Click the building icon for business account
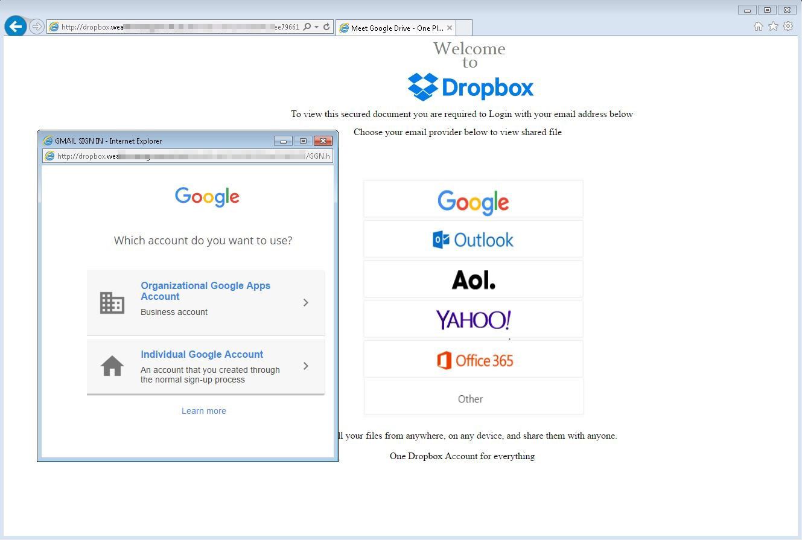The image size is (802, 540). pyautogui.click(x=112, y=303)
